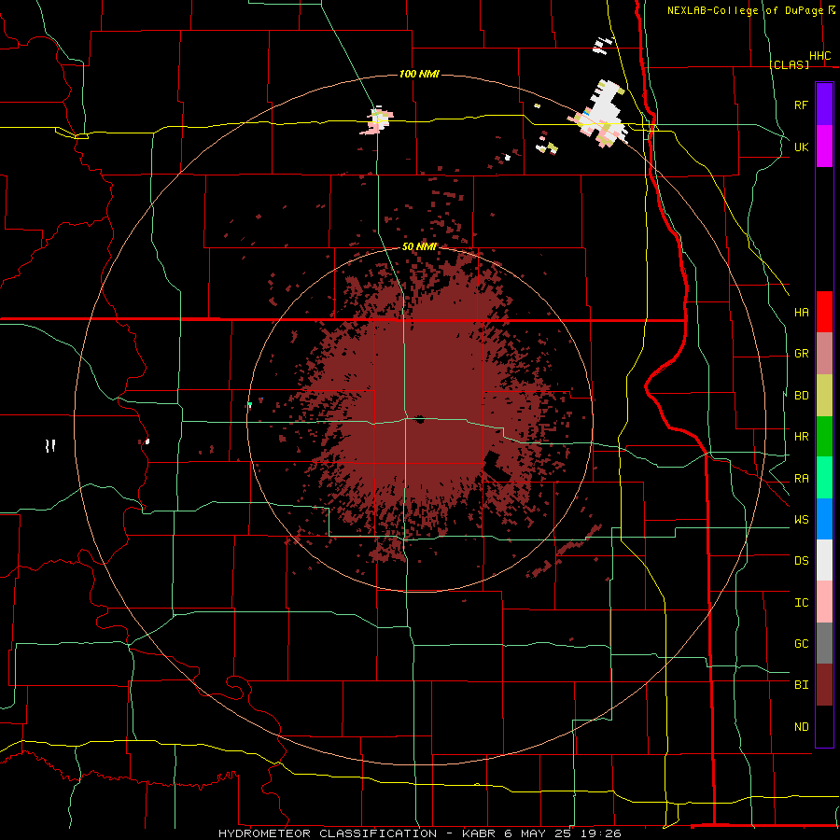Click the UK magenta legend color swatch
The height and width of the screenshot is (840, 840).
click(824, 147)
